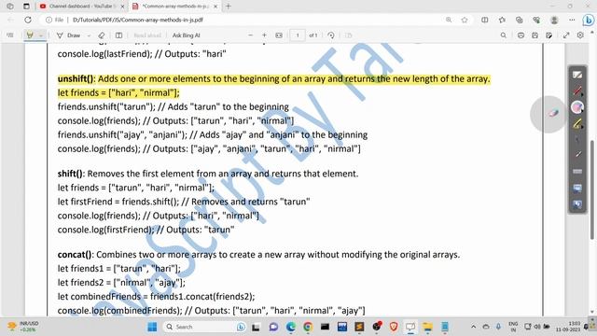Click the PDF vertical scrollbar thumb

click(591, 189)
